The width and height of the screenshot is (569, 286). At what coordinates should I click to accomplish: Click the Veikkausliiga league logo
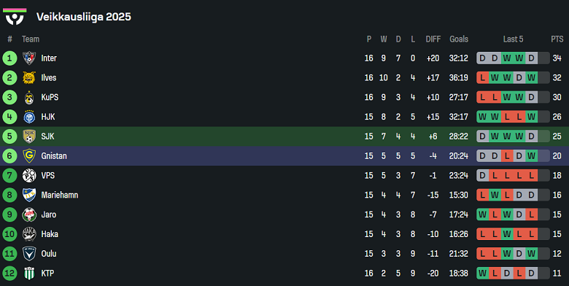(15, 17)
